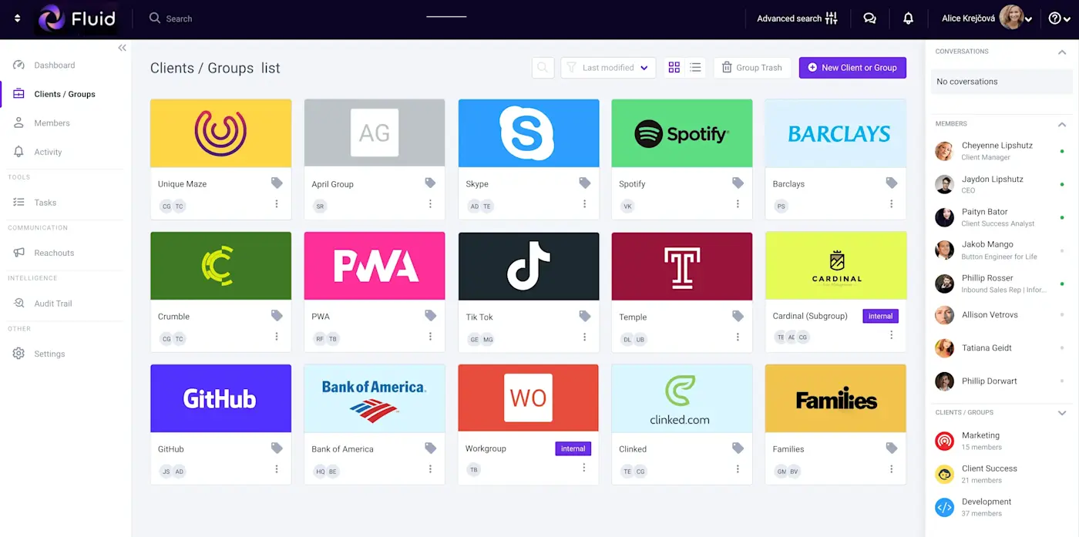Open the Development group code icon
Viewport: 1079px width, 537px height.
(x=944, y=507)
